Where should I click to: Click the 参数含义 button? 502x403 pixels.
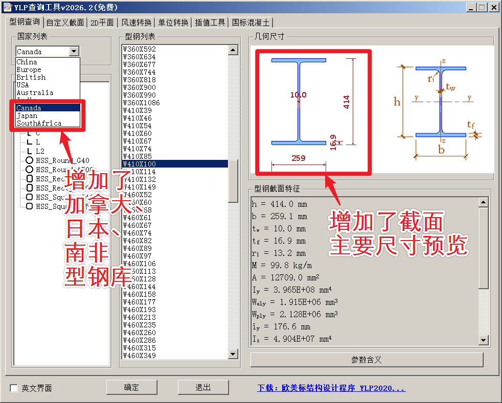(367, 360)
